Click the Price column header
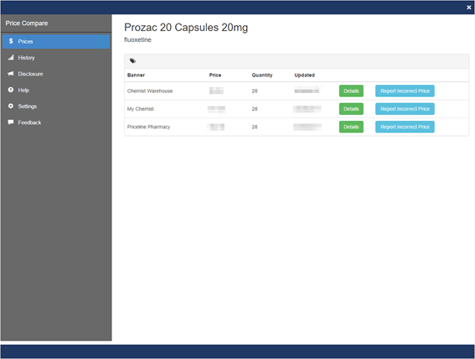The image size is (475, 359). tap(215, 75)
